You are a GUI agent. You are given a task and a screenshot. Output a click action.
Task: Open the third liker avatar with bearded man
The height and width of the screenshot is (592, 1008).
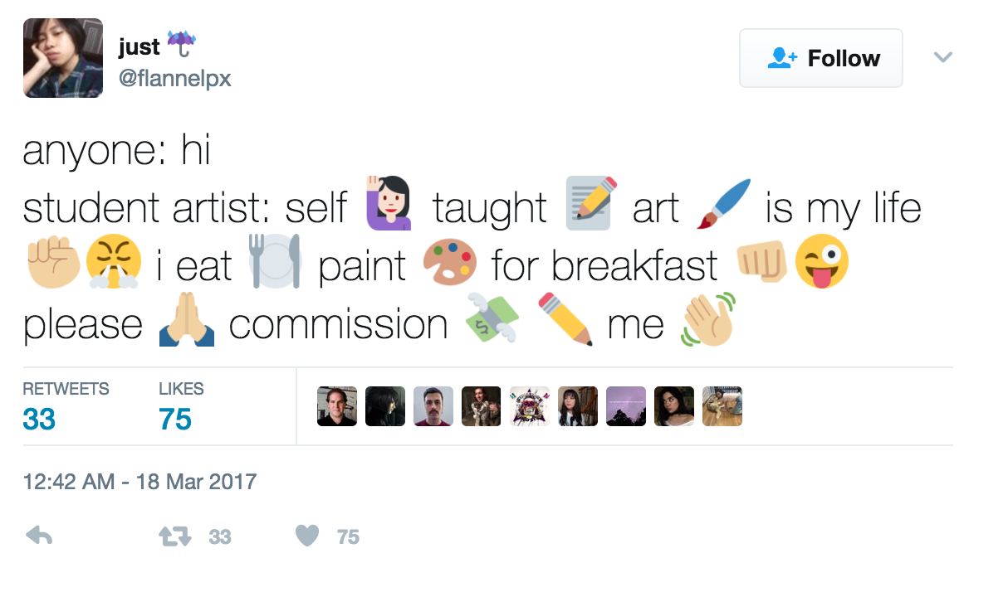433,406
